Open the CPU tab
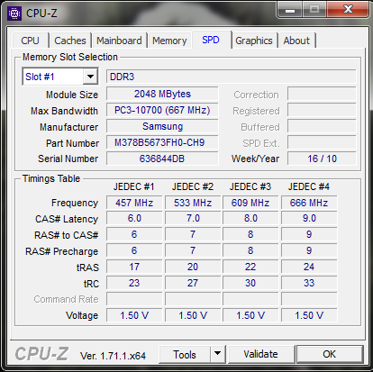 click(x=30, y=41)
